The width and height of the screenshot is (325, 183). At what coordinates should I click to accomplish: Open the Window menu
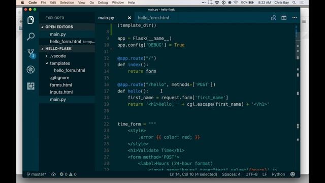click(118, 3)
